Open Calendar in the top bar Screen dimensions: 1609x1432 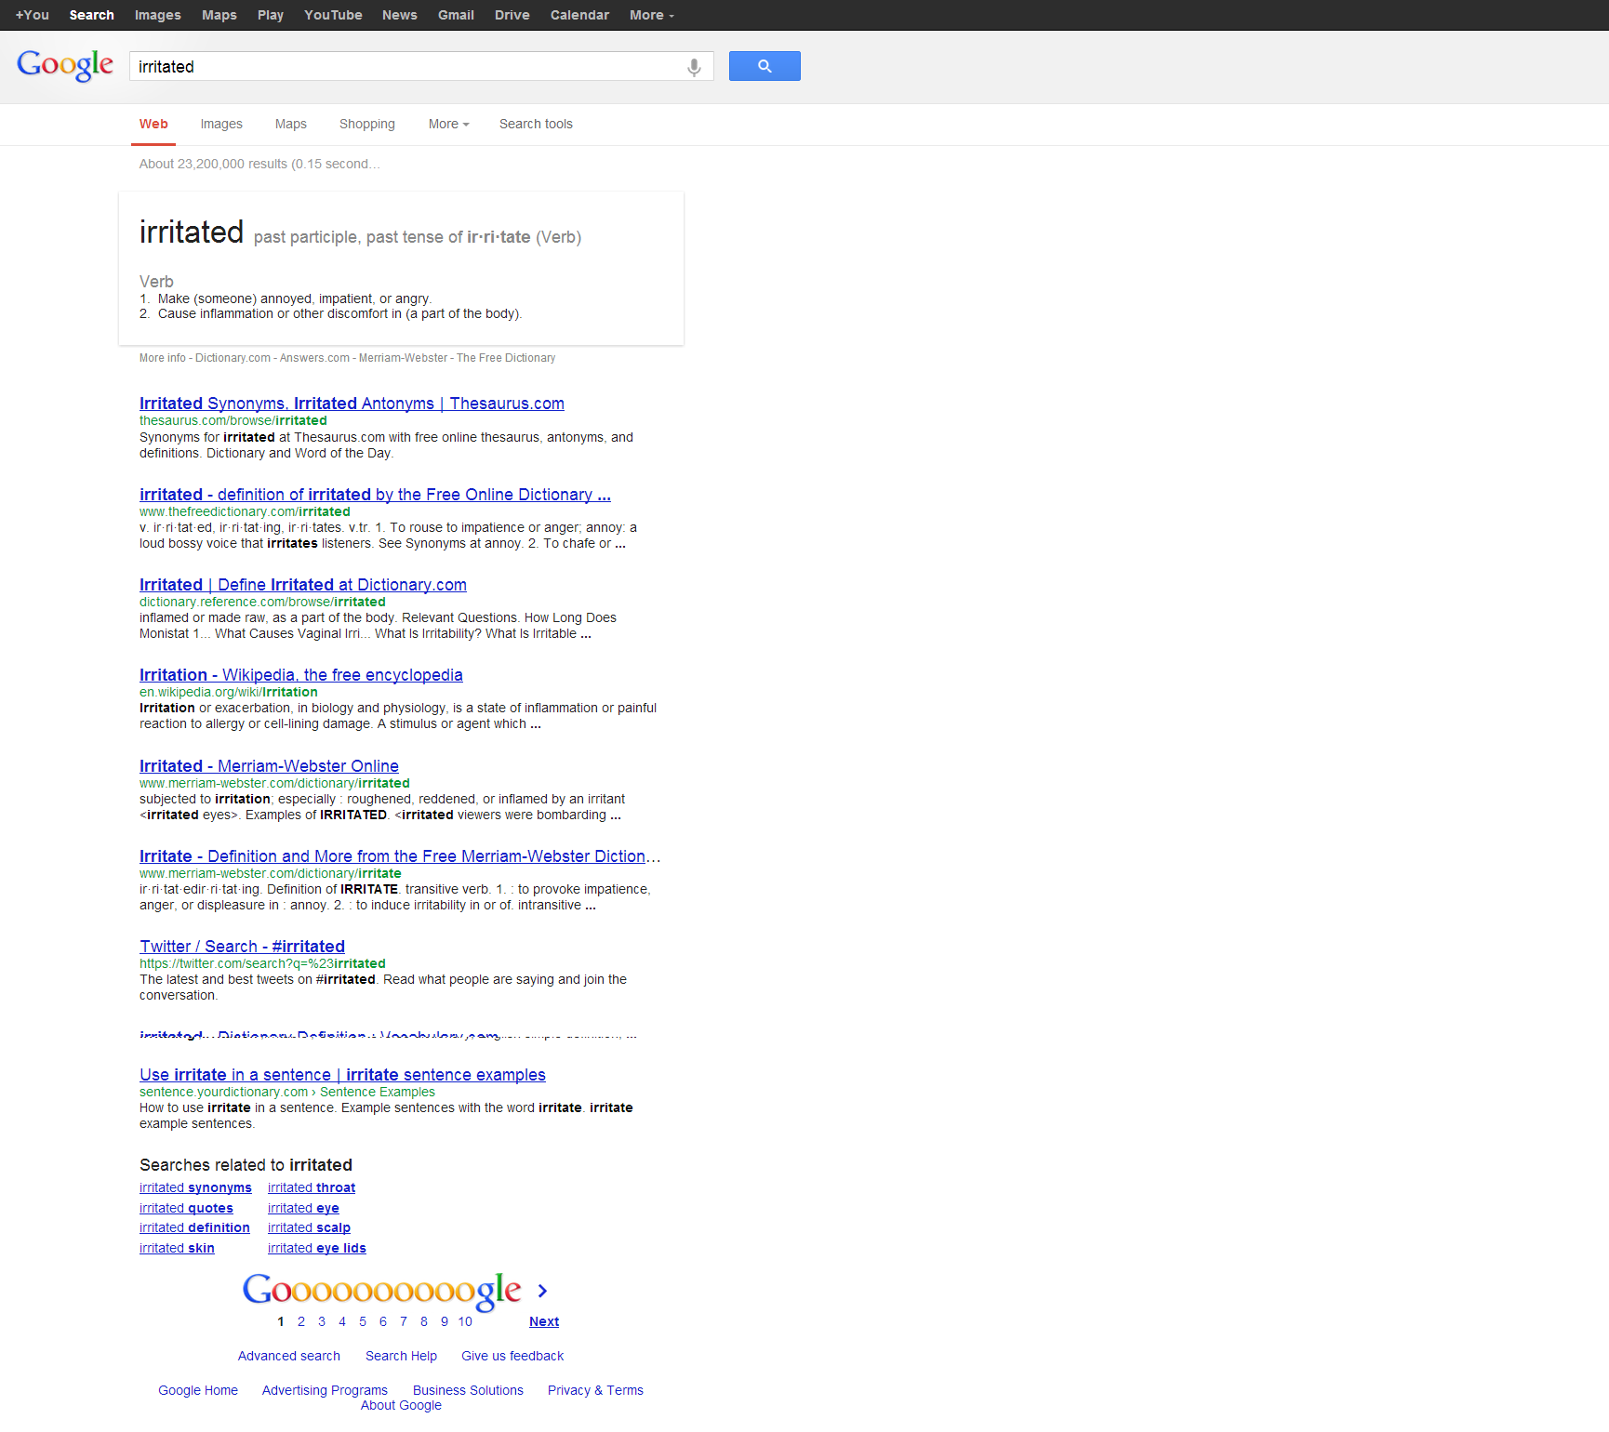[x=579, y=15]
